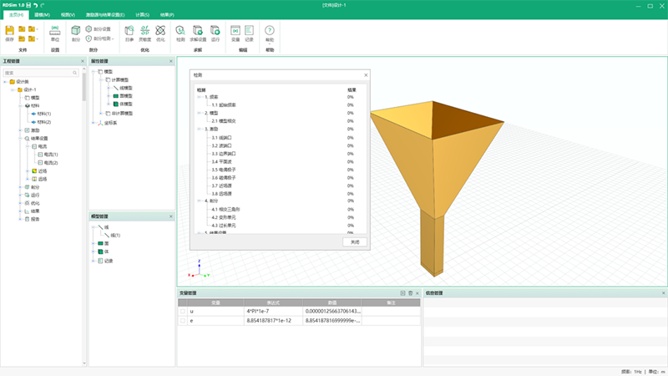Image resolution: width=668 pixels, height=376 pixels.
Task: Click the 关闭 button in 检测 dialog
Action: point(355,241)
